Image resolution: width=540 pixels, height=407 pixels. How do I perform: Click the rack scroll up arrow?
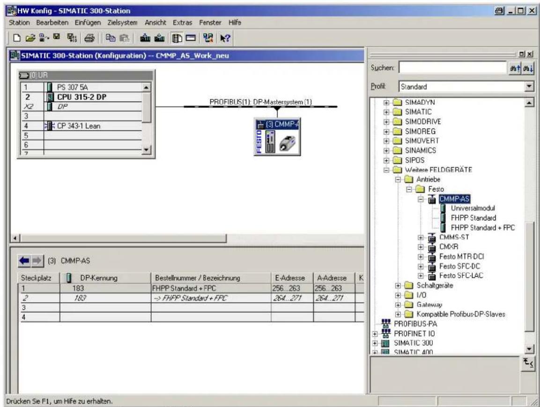[x=147, y=87]
